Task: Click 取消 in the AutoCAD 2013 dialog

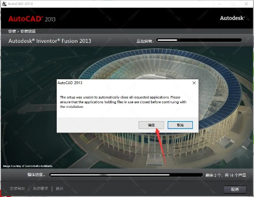Action: [180, 125]
